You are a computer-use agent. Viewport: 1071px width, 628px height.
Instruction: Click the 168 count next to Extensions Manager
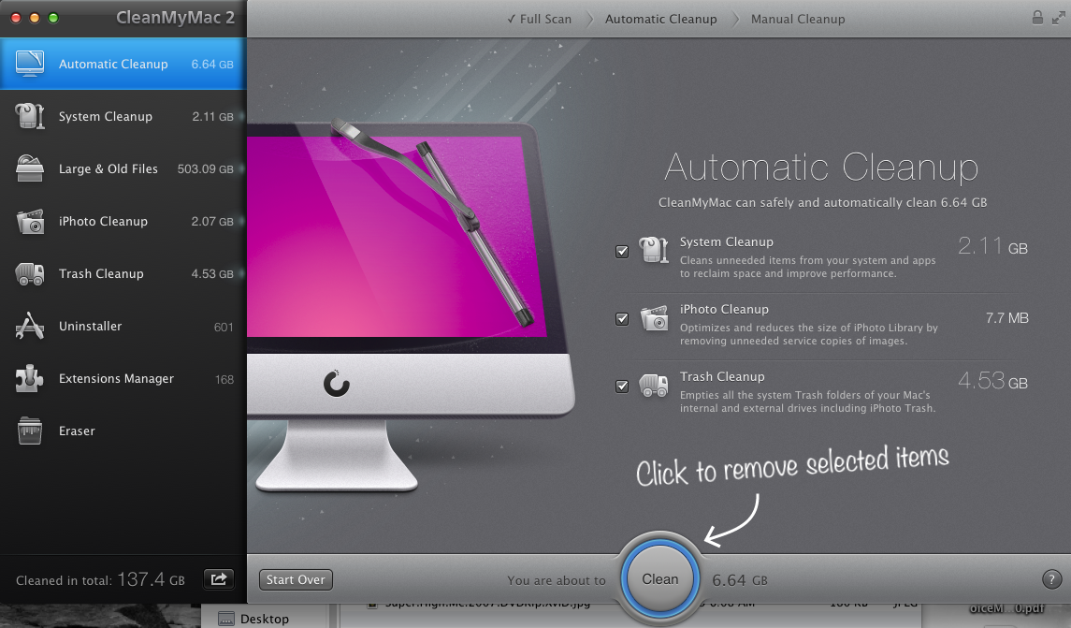pyautogui.click(x=224, y=379)
